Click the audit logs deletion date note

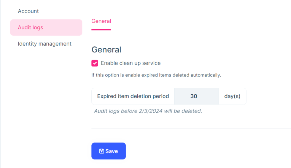(x=148, y=111)
